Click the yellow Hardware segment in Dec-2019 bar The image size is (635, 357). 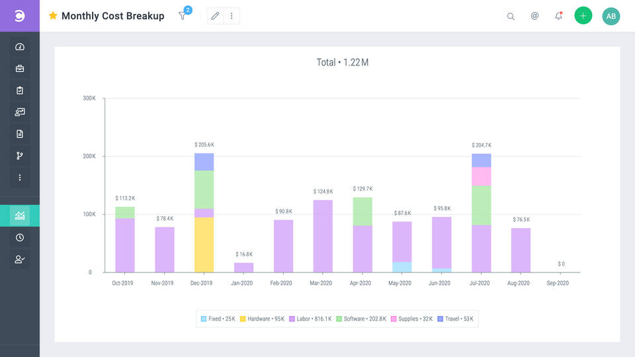[204, 245]
